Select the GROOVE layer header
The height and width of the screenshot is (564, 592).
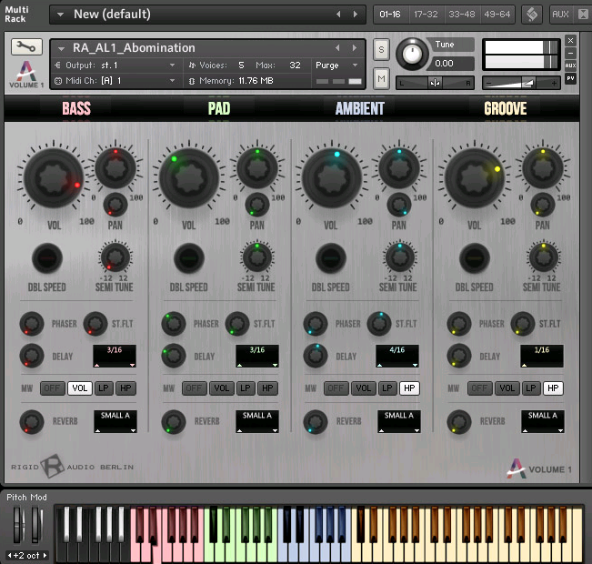pyautogui.click(x=506, y=108)
